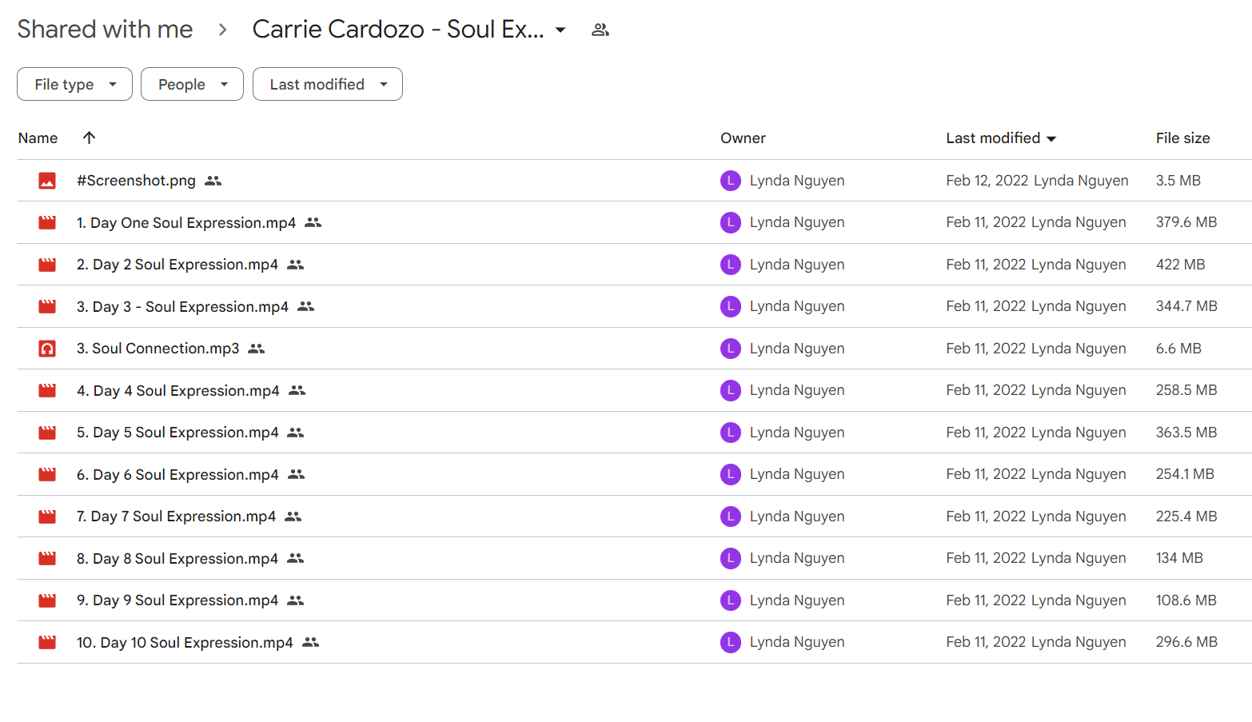Click shared icon next to 7. Day 7 Soul Expression.mp4
1252x722 pixels.
tap(293, 517)
